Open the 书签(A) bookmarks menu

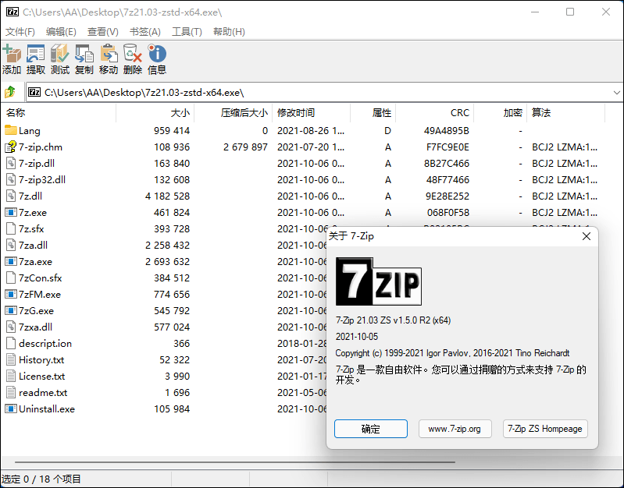coord(144,32)
